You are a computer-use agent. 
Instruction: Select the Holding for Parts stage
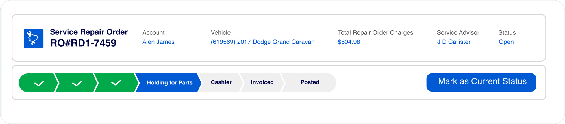pos(169,83)
